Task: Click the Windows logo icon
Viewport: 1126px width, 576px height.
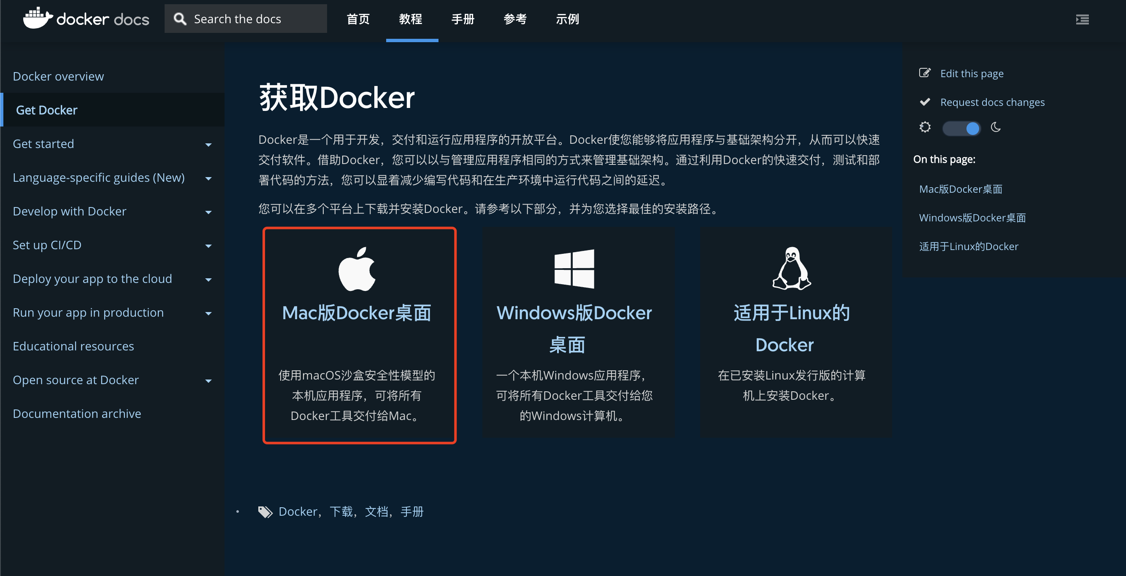Action: click(x=574, y=269)
